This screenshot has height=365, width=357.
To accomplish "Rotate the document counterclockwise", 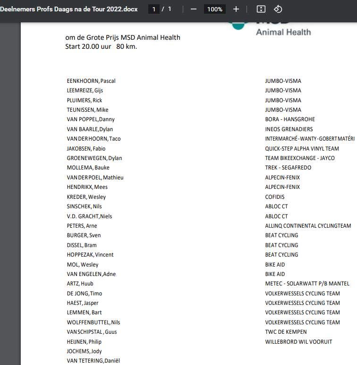I will [278, 9].
